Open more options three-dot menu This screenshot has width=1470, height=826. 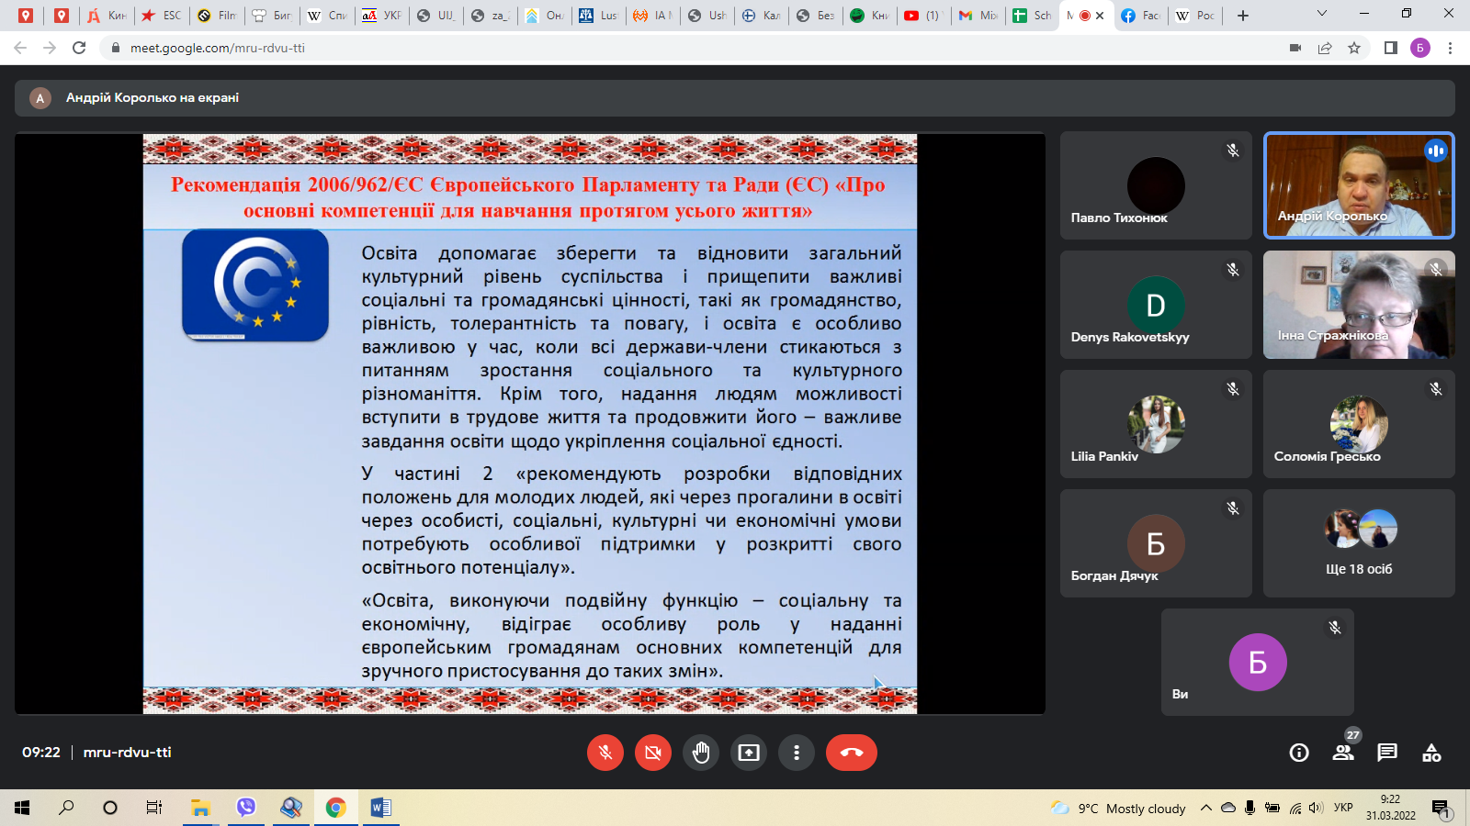[797, 753]
